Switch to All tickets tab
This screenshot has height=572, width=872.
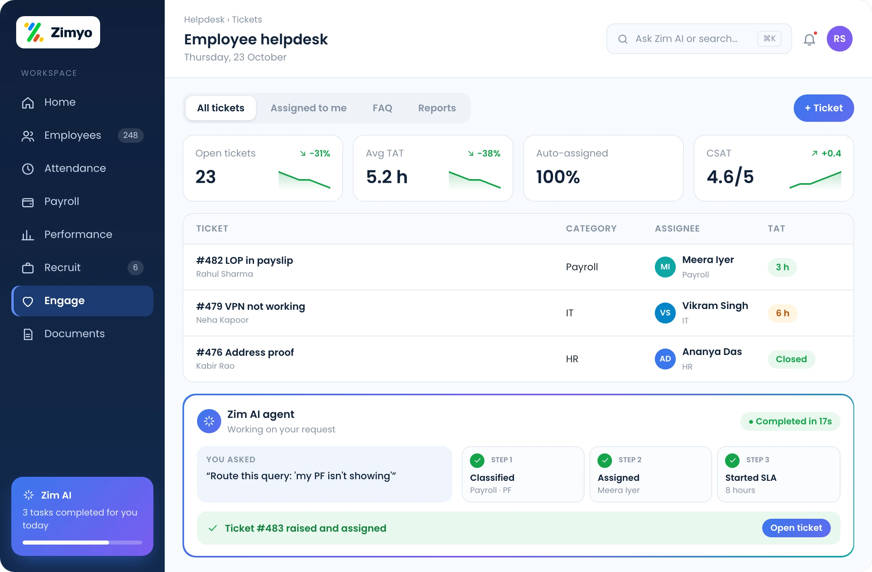[221, 108]
